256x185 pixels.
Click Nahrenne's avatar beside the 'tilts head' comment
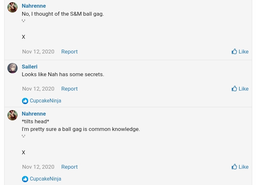(12, 115)
